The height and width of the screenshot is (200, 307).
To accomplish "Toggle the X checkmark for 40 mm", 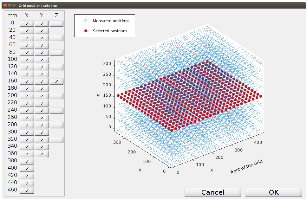I will pyautogui.click(x=27, y=38).
